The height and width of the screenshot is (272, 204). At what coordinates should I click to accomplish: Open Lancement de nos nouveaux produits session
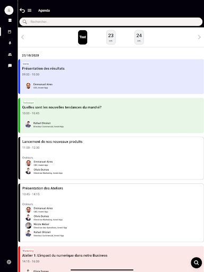tap(111, 158)
